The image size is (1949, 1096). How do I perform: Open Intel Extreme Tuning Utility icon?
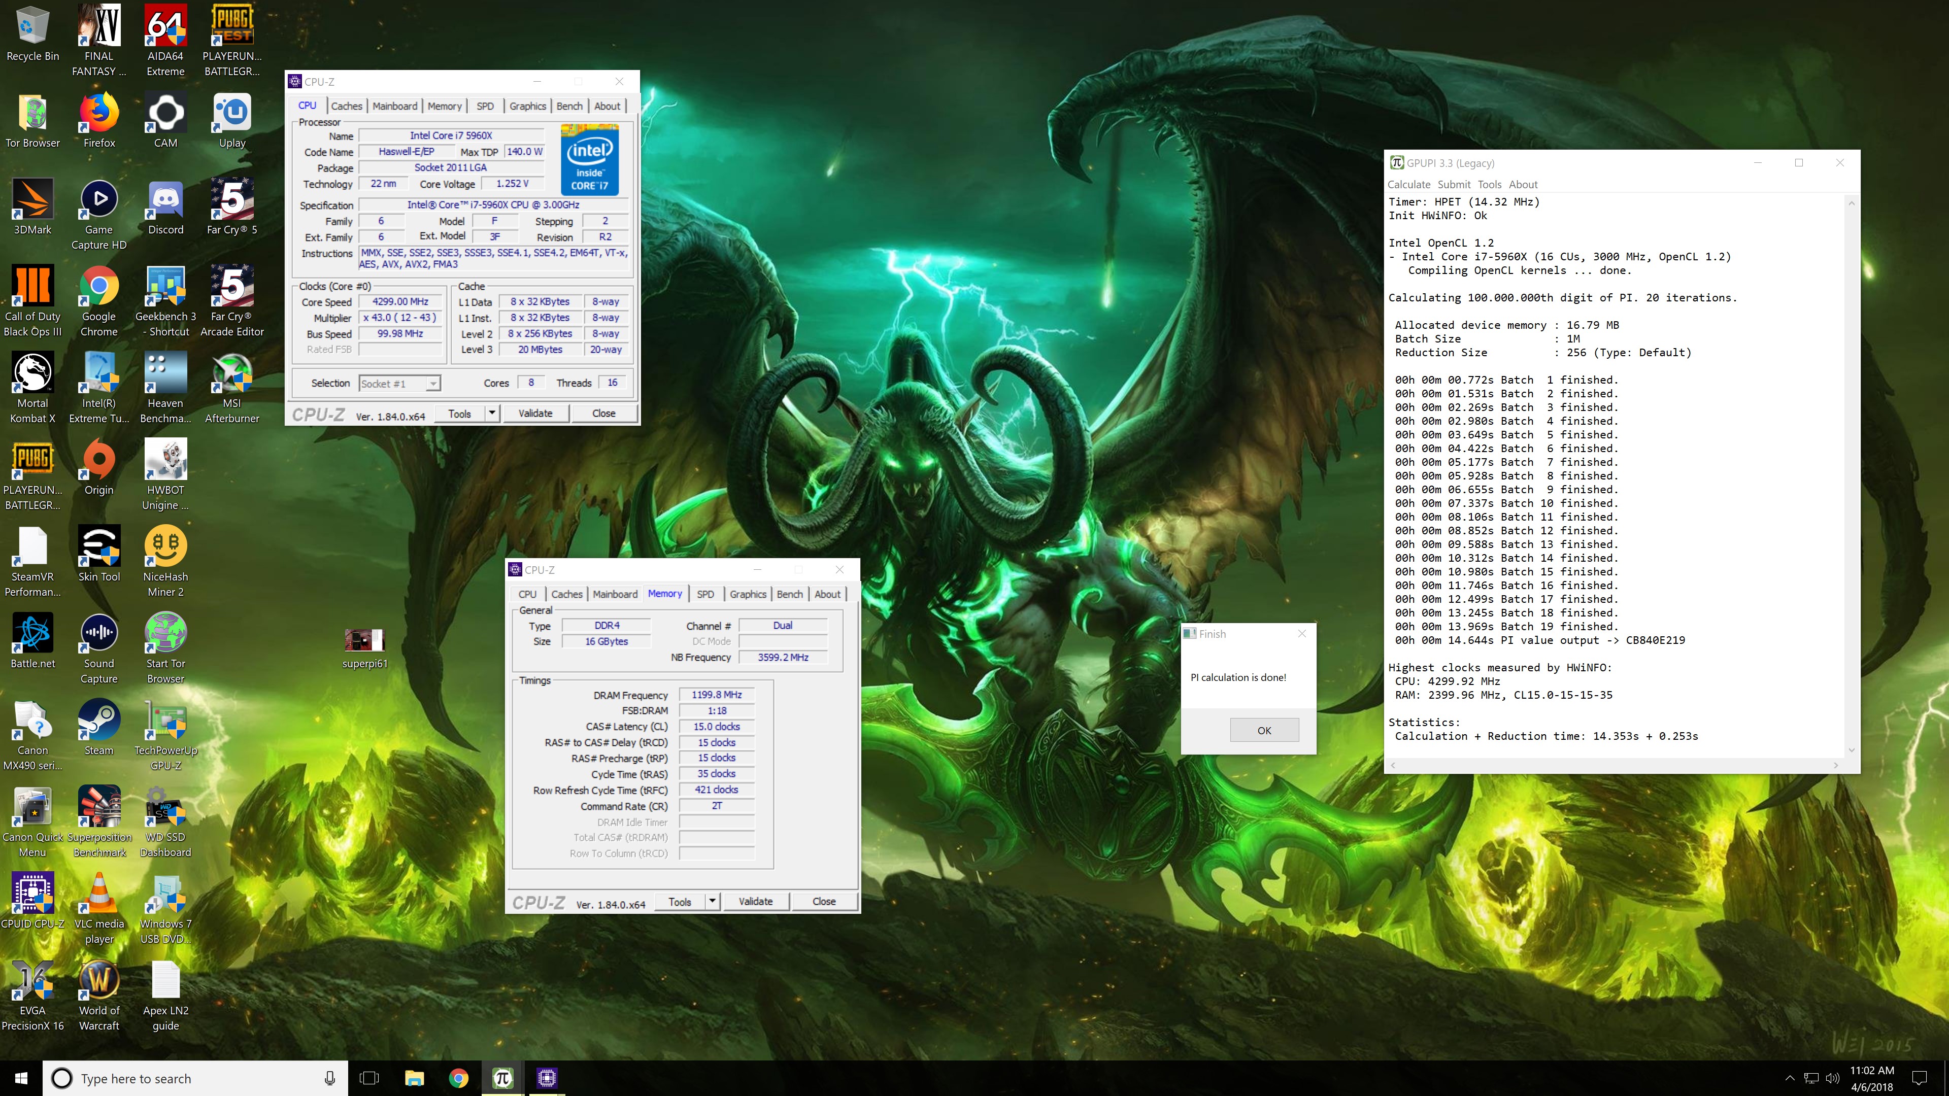[99, 388]
